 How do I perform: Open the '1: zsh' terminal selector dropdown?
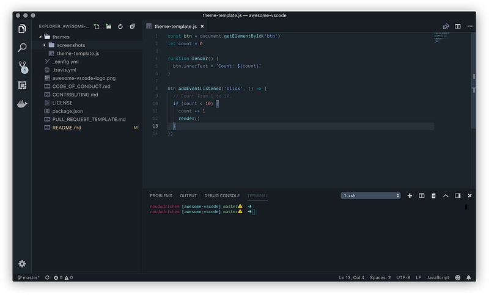[370, 195]
